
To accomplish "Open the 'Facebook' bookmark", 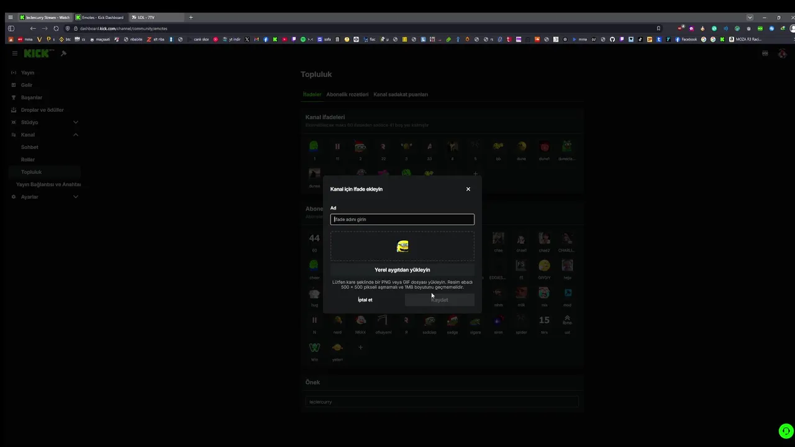I will [x=686, y=39].
